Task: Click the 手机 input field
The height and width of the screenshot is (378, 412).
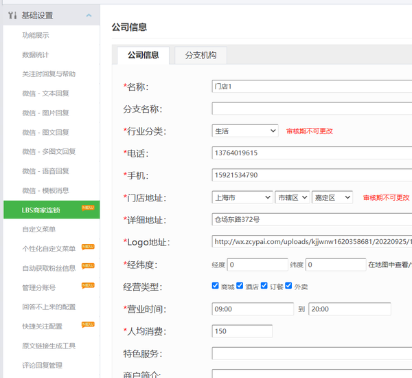Action: pyautogui.click(x=312, y=175)
